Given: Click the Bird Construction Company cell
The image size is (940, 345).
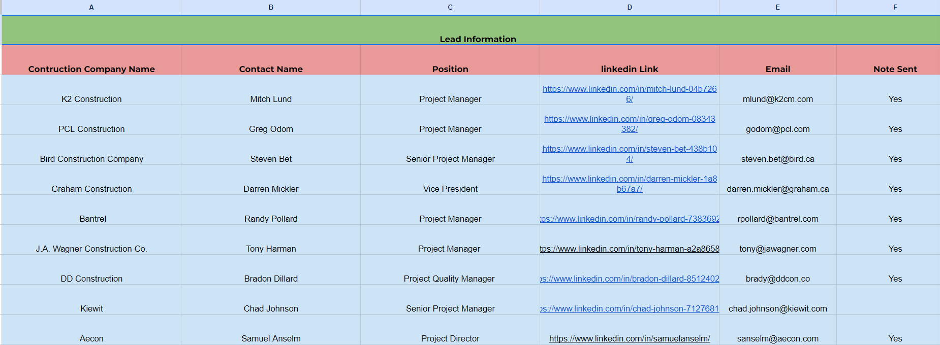Looking at the screenshot, I should click(91, 159).
